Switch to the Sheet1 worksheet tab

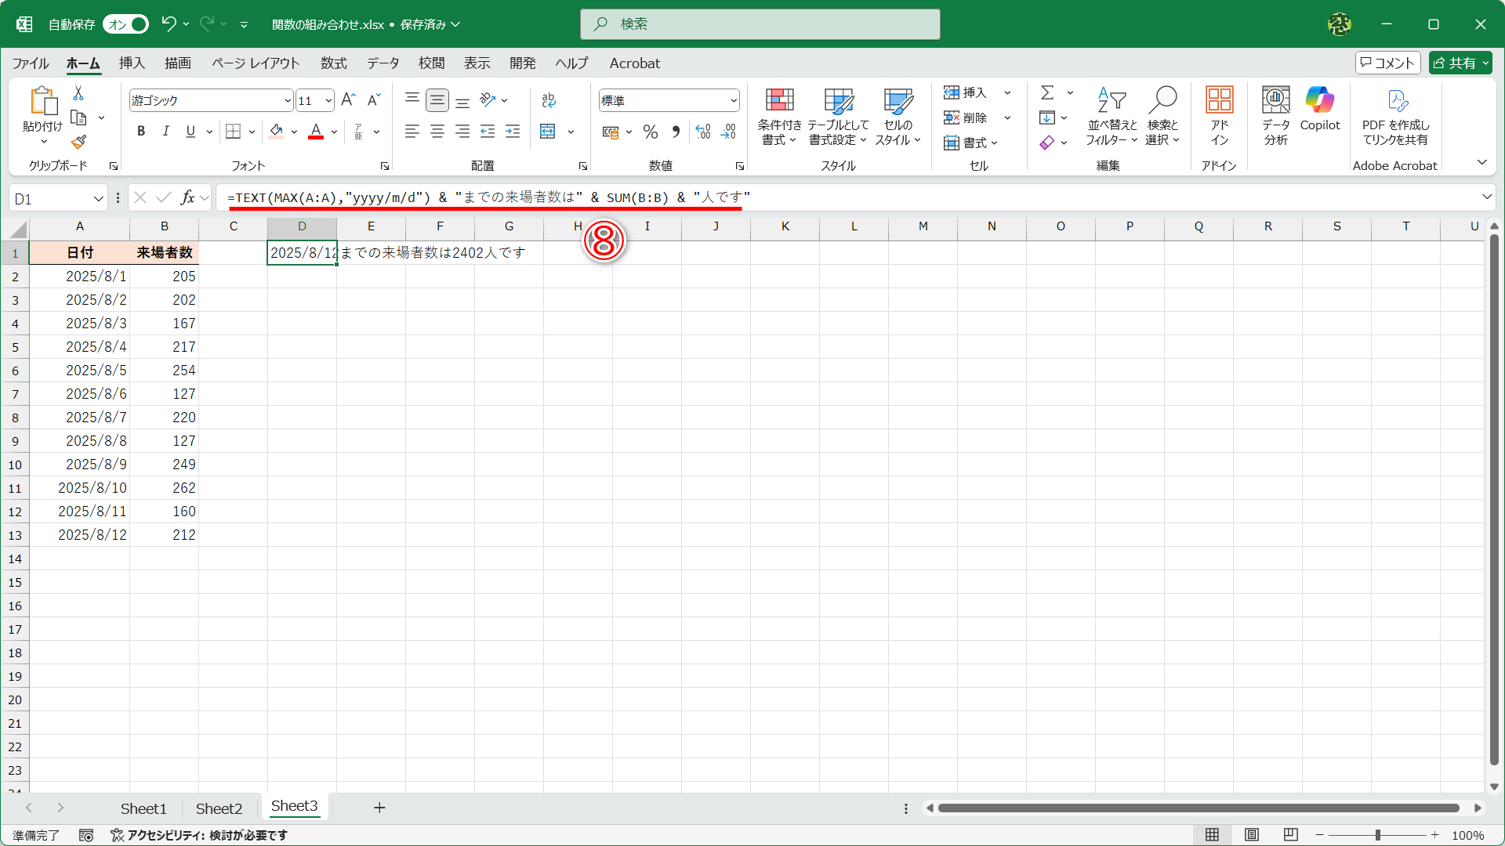click(143, 808)
